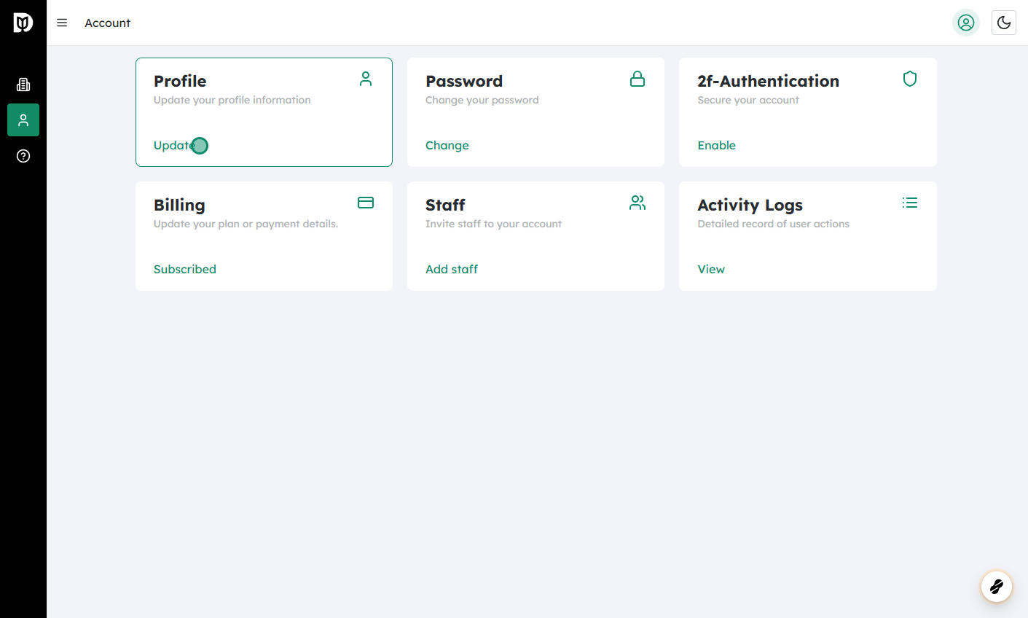Click the group icon on the Staff card
This screenshot has height=618, width=1028.
(637, 203)
